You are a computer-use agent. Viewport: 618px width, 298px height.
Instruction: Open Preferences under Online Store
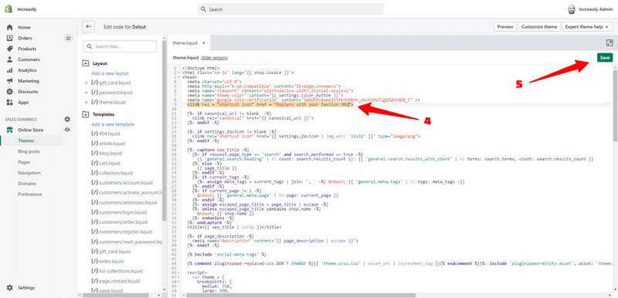pyautogui.click(x=29, y=194)
